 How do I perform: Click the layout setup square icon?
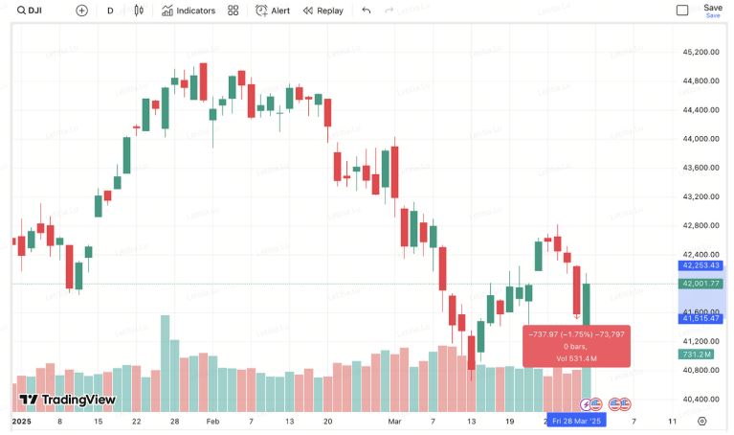click(x=682, y=11)
